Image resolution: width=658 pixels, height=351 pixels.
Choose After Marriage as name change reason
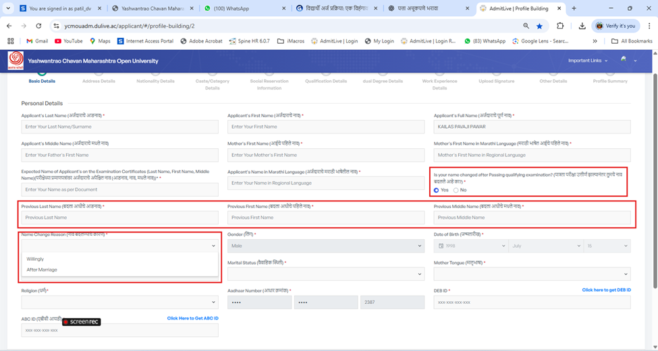(42, 269)
